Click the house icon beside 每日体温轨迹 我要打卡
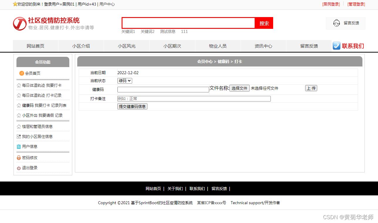This screenshot has width=378, height=223. pyautogui.click(x=19, y=86)
